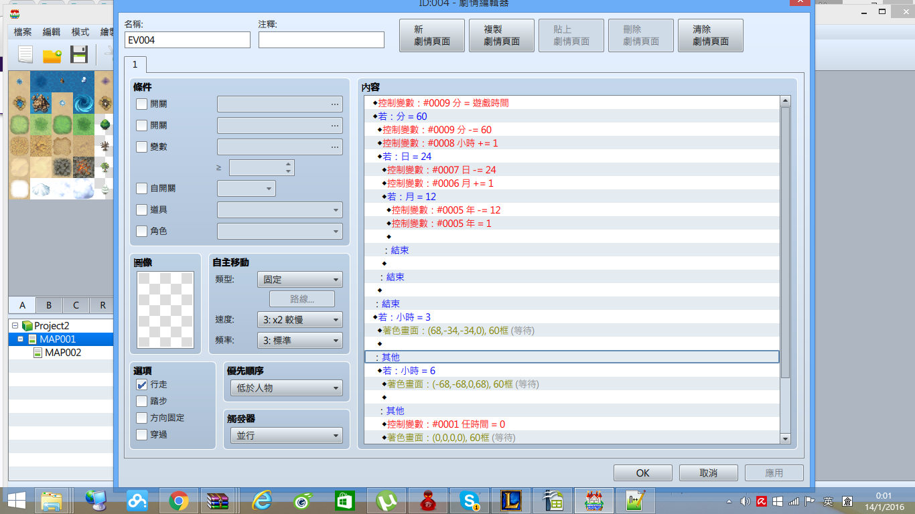Open the 檔案 menu

coord(23,32)
